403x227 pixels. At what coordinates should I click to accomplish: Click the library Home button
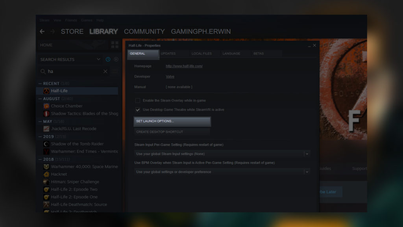tap(73, 45)
